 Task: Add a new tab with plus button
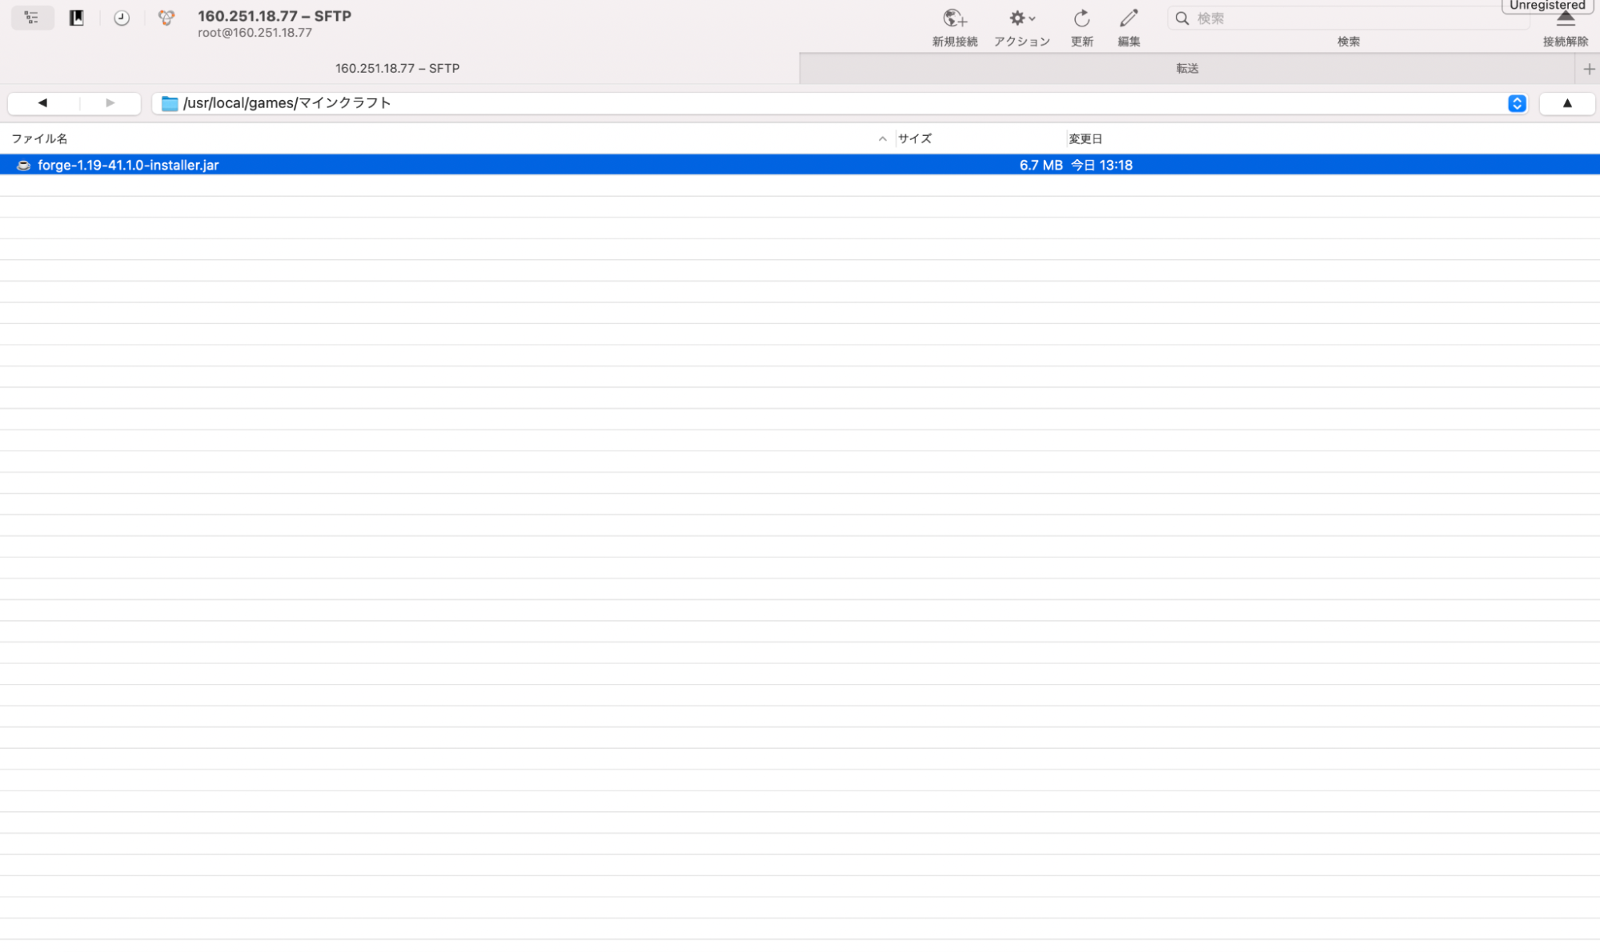click(1589, 69)
